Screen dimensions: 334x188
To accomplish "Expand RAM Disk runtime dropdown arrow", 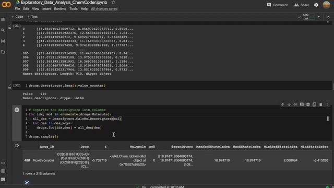I will pyautogui.click(x=319, y=17).
